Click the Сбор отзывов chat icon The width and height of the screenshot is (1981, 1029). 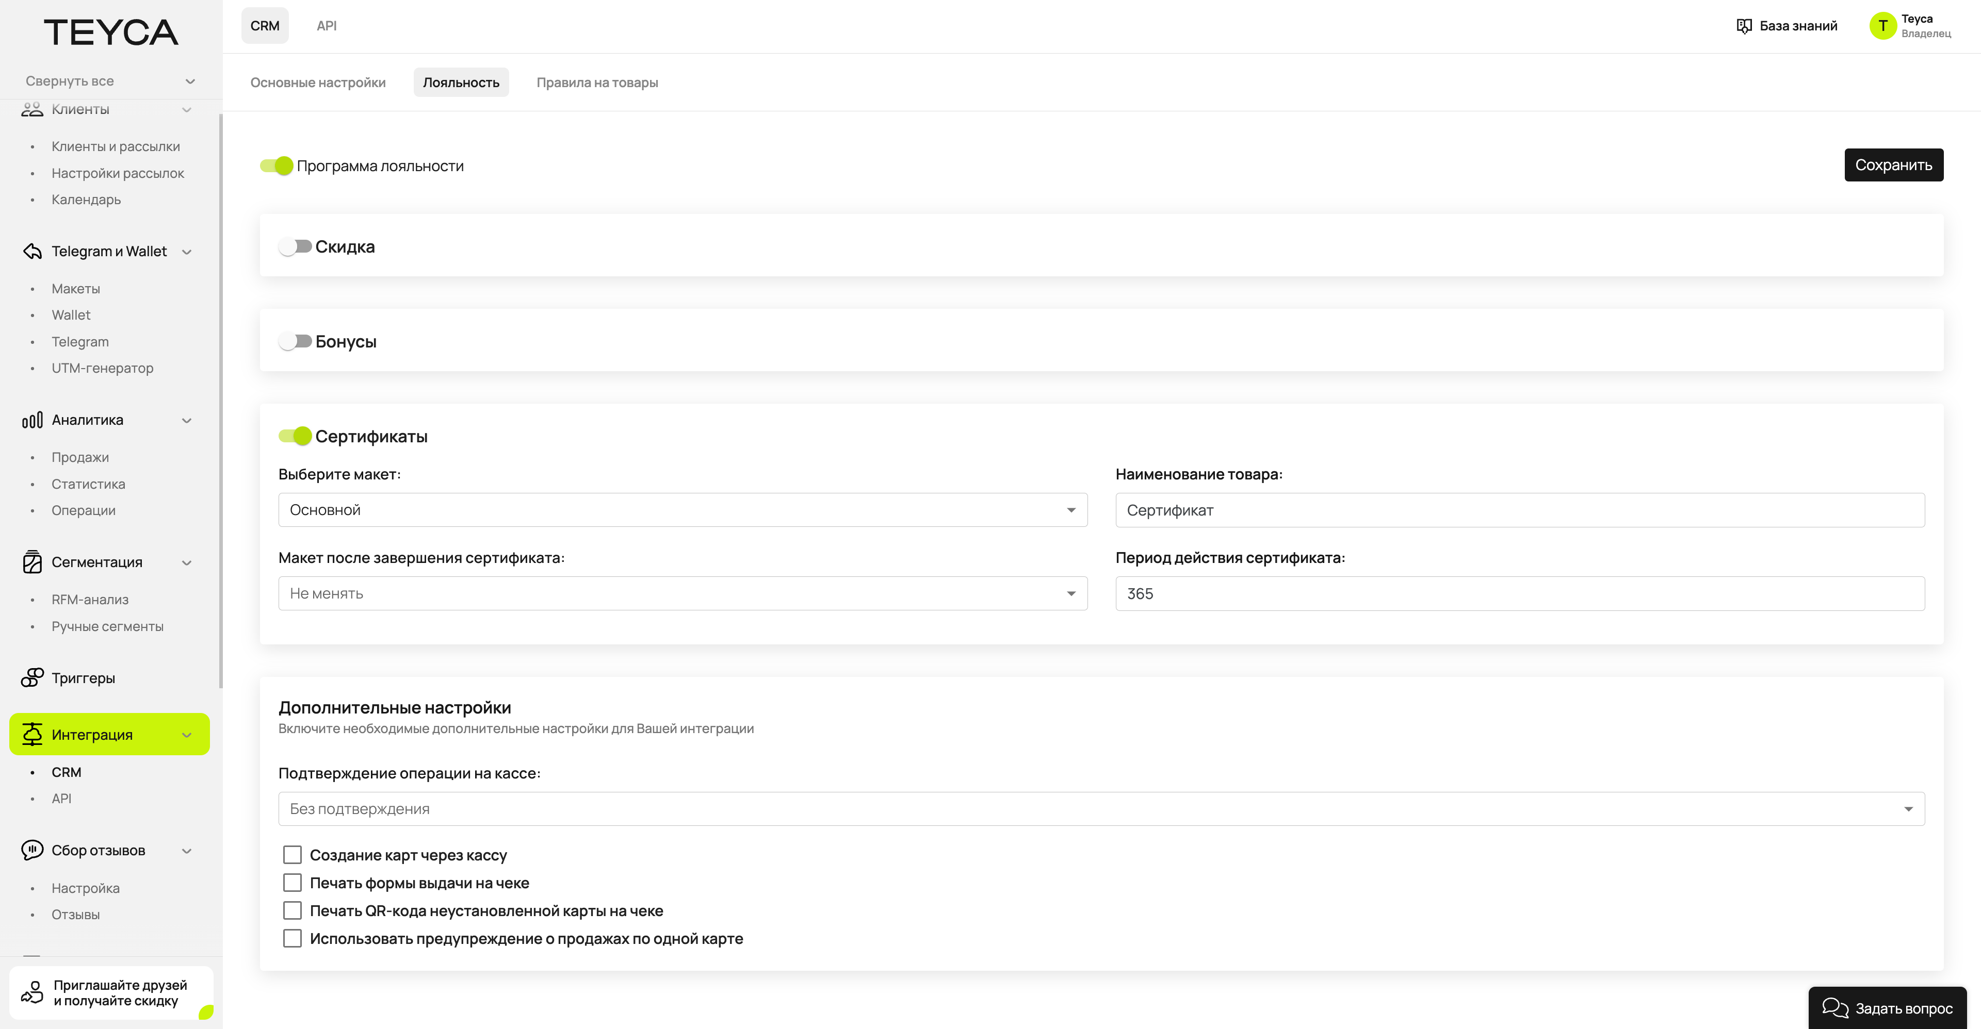click(33, 850)
